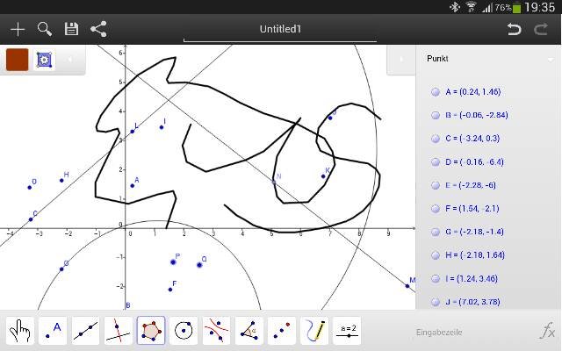The height and width of the screenshot is (351, 562).
Task: Select entry F = (1.54, -2.1)
Action: (x=472, y=209)
